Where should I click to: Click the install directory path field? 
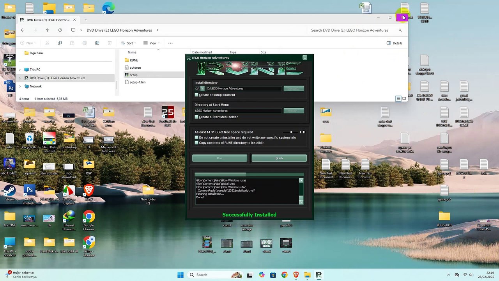(x=244, y=89)
